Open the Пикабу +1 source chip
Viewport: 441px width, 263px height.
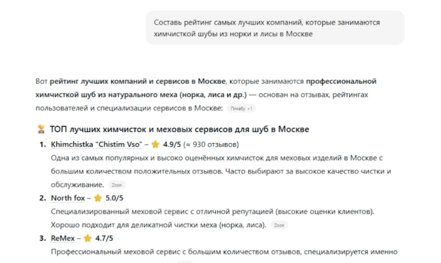(241, 109)
